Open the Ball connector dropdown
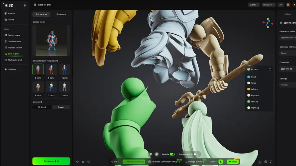This screenshot has width=296, height=166. pyautogui.click(x=115, y=162)
